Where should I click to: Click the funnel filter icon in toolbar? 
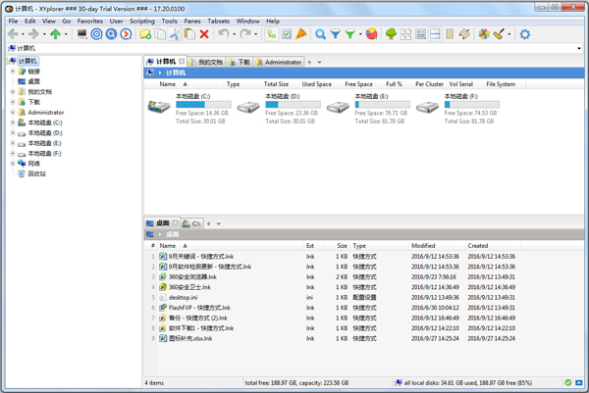pyautogui.click(x=335, y=34)
